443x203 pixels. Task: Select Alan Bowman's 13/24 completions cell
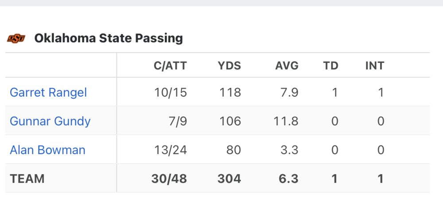[x=171, y=150]
